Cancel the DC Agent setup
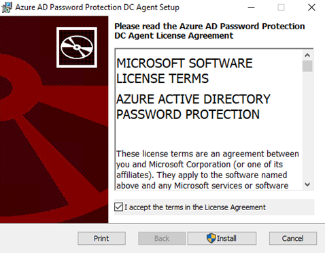 point(293,238)
